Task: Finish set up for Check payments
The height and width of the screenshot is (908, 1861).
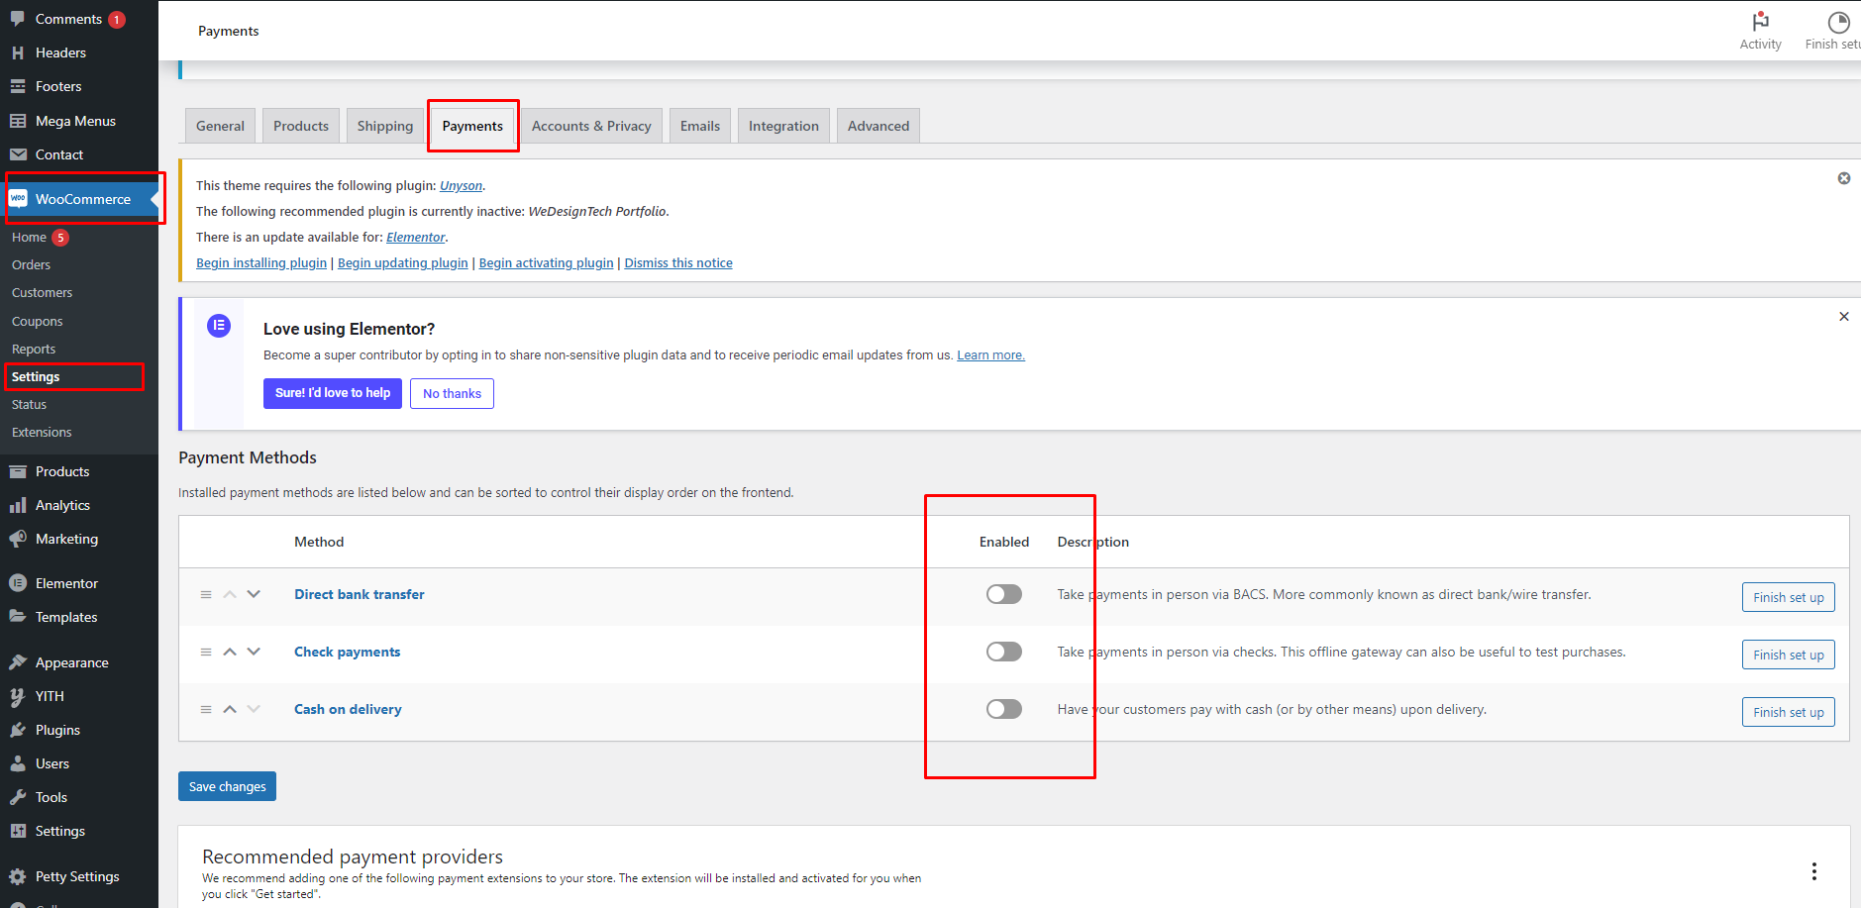Action: click(1788, 655)
